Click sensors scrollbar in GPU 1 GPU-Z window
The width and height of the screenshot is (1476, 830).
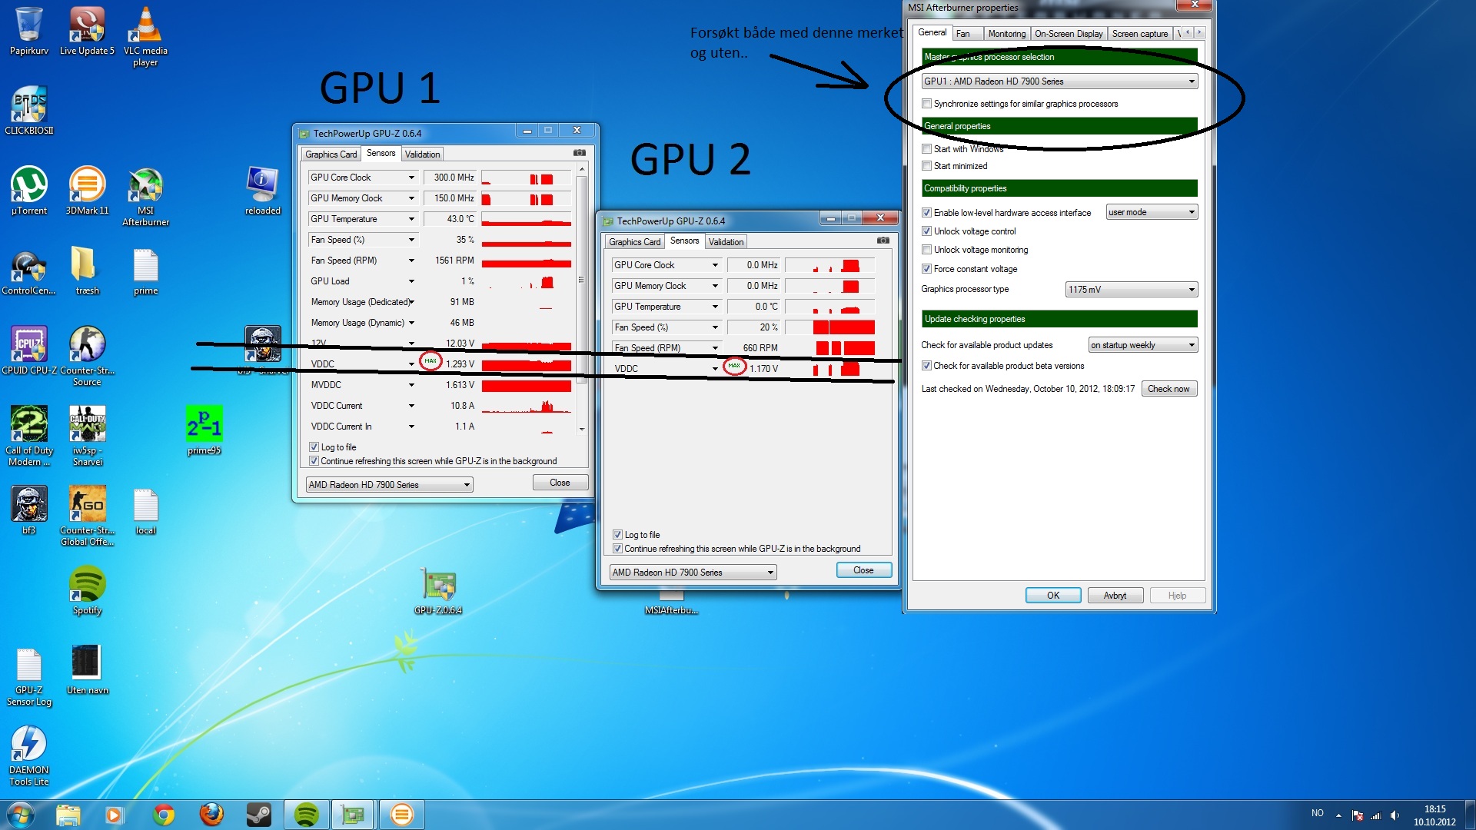[582, 278]
